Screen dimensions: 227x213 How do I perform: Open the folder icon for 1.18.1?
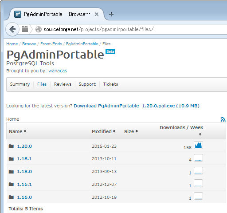pyautogui.click(x=11, y=159)
